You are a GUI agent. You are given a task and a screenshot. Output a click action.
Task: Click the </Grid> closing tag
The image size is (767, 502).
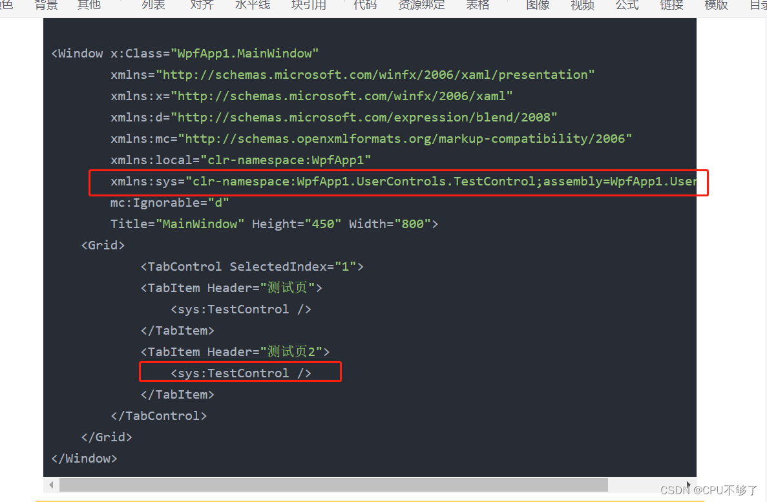tap(106, 437)
